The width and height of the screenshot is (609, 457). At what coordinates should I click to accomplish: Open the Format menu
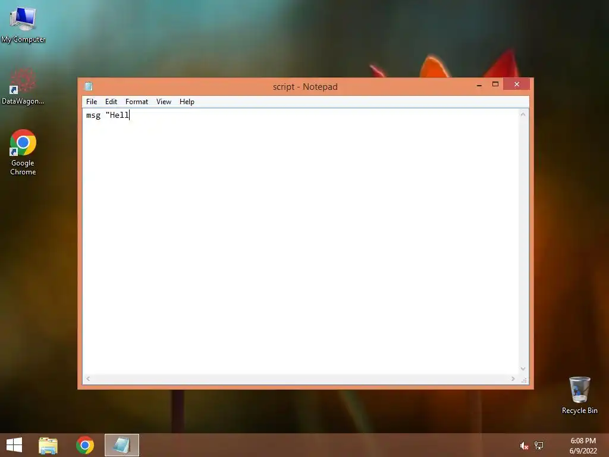[x=137, y=102]
